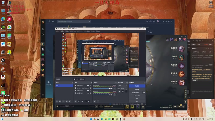Toggle visibility of 显示器采集 source
The image size is (215, 121).
[88, 93]
